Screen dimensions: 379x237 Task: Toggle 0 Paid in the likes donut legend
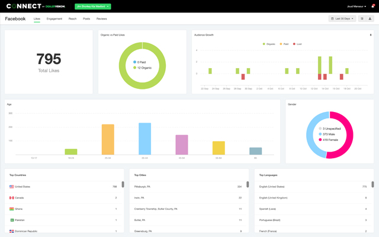pyautogui.click(x=140, y=62)
